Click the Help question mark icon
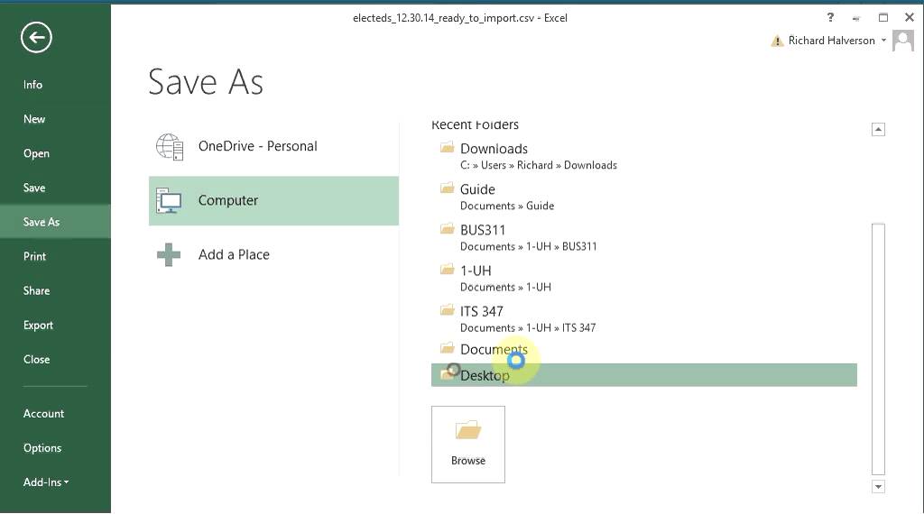Image resolution: width=924 pixels, height=514 pixels. click(830, 18)
